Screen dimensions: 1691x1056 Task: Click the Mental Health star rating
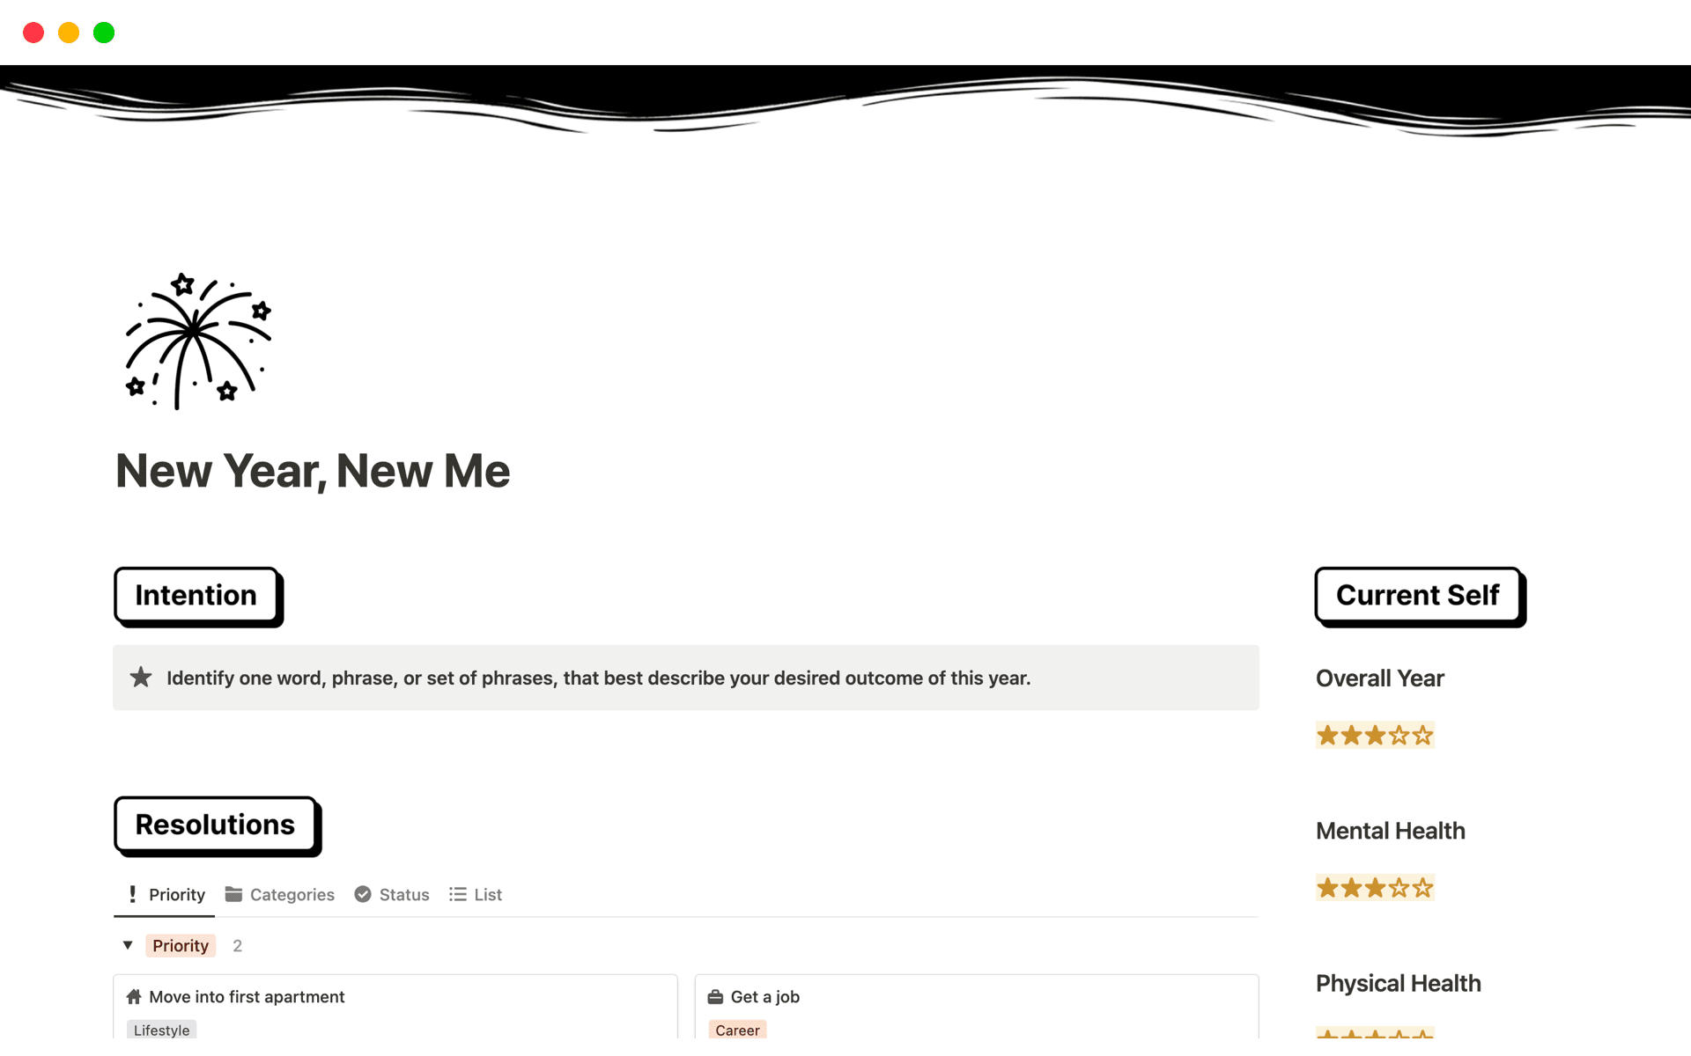(x=1375, y=887)
